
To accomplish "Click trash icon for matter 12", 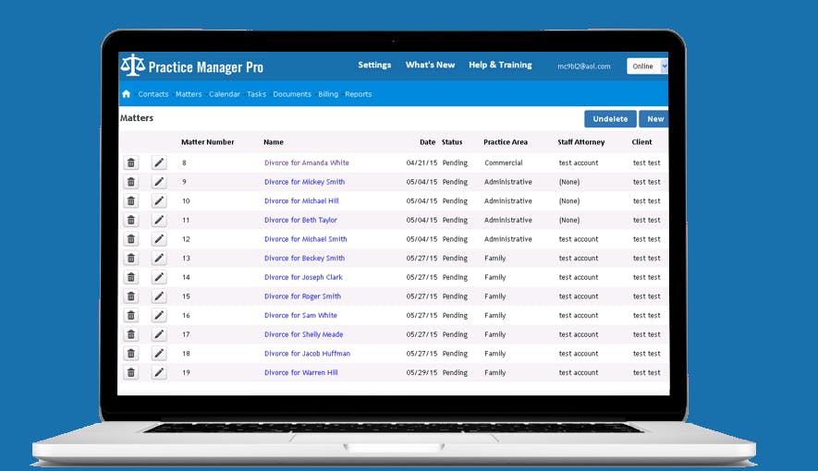I will (x=131, y=239).
